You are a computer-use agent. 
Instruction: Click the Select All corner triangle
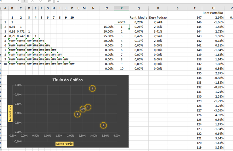[2, 8]
